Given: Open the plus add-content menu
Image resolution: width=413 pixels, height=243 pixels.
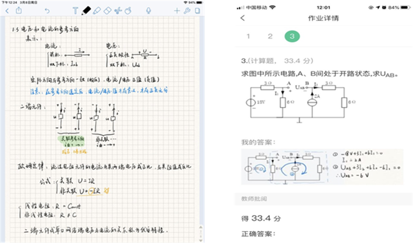Looking at the screenshot, I should click(177, 10).
